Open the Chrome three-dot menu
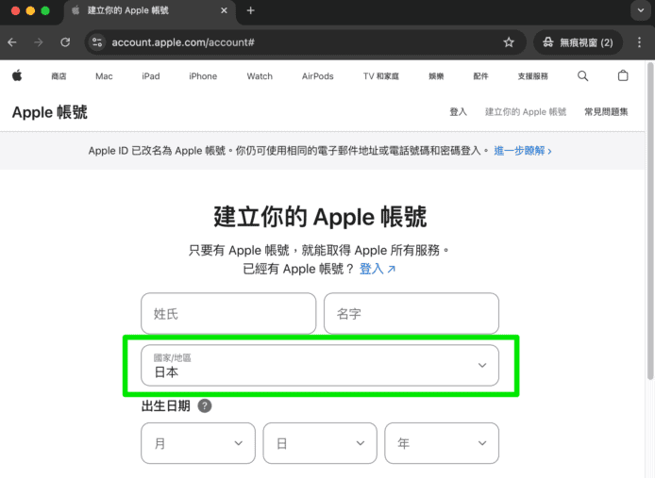This screenshot has width=655, height=478. (x=639, y=42)
